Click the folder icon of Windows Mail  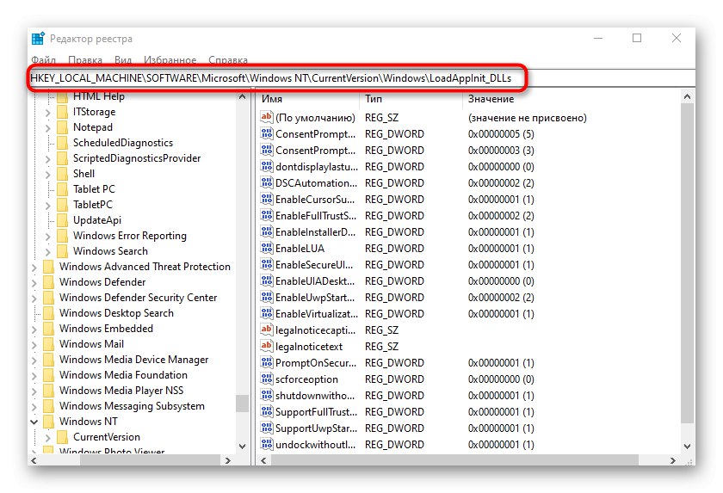tap(48, 344)
